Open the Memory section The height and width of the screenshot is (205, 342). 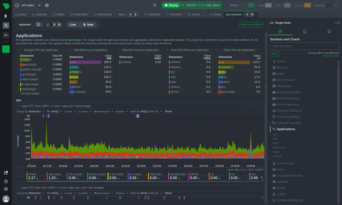tap(282, 68)
